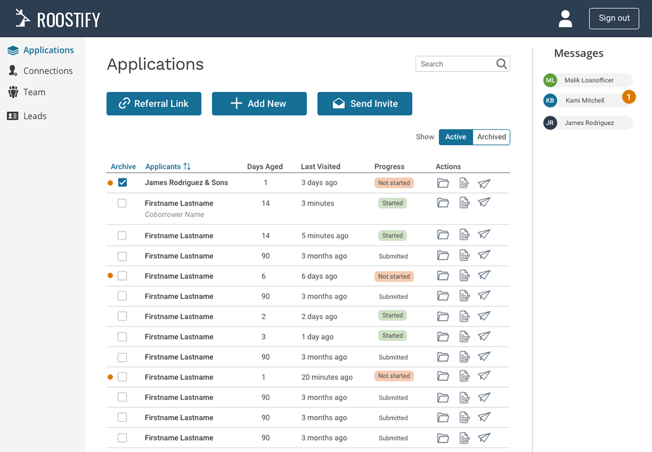Click the Send Invite button

click(x=365, y=104)
